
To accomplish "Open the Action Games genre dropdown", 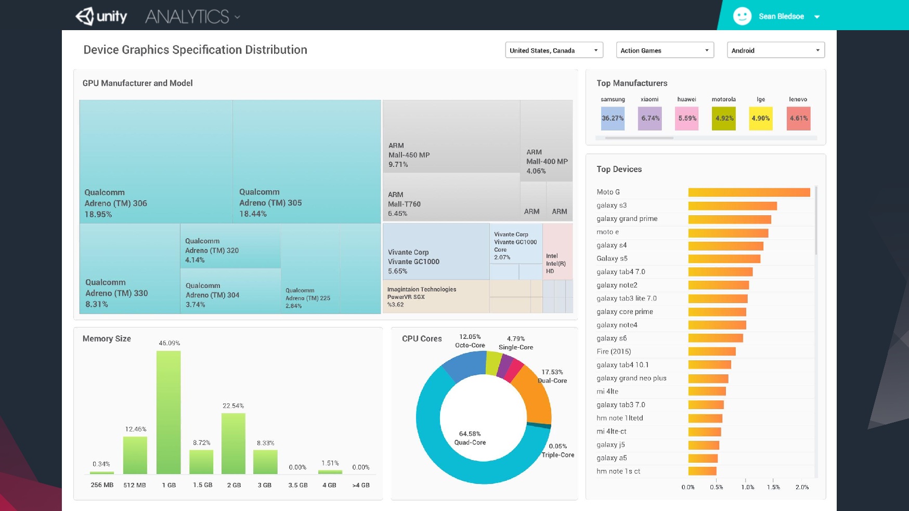I will point(665,50).
